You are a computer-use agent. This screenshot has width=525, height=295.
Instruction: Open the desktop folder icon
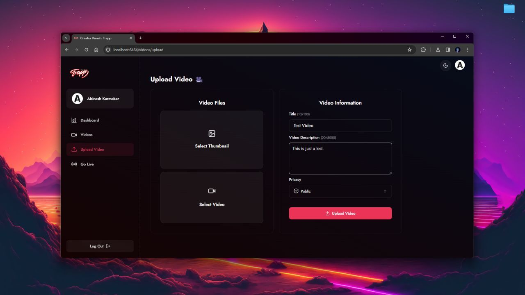coord(509,9)
